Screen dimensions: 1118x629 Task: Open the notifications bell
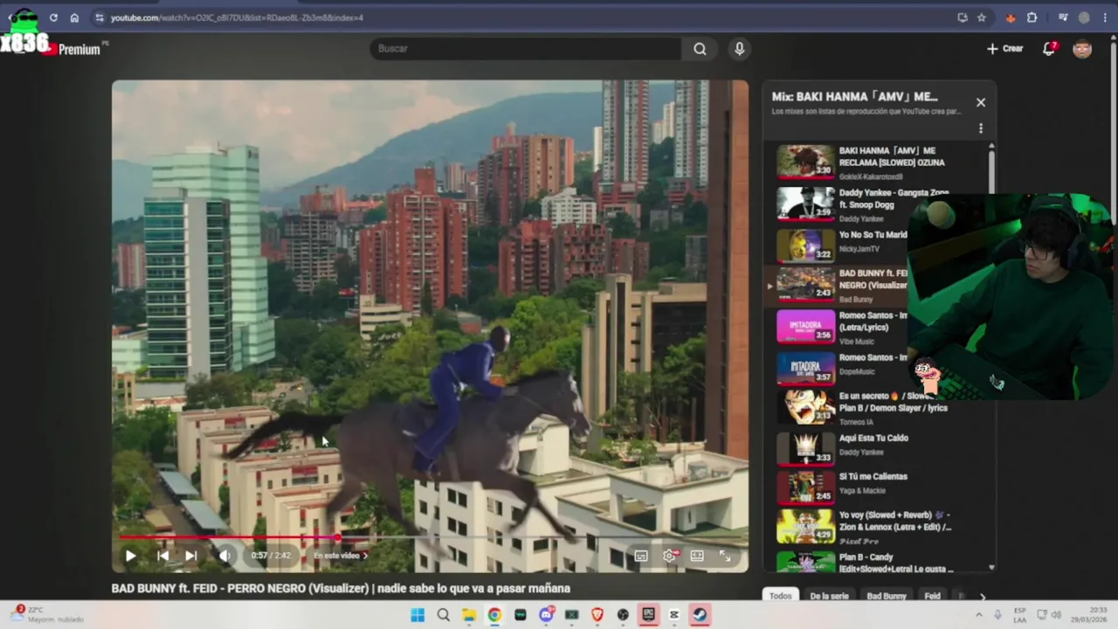click(x=1049, y=49)
